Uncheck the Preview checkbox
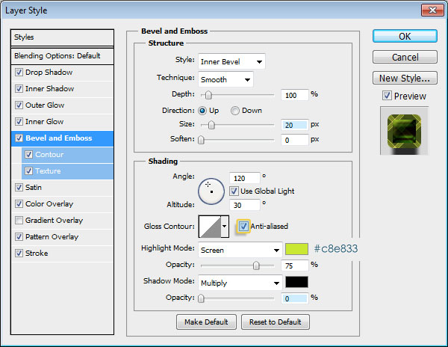The image size is (448, 347). [386, 96]
